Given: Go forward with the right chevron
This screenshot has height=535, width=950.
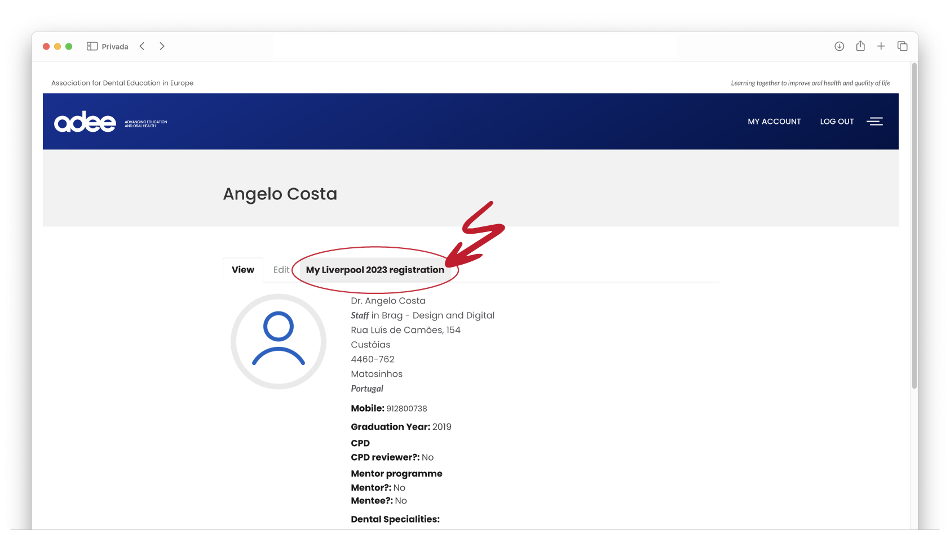Looking at the screenshot, I should coord(162,46).
